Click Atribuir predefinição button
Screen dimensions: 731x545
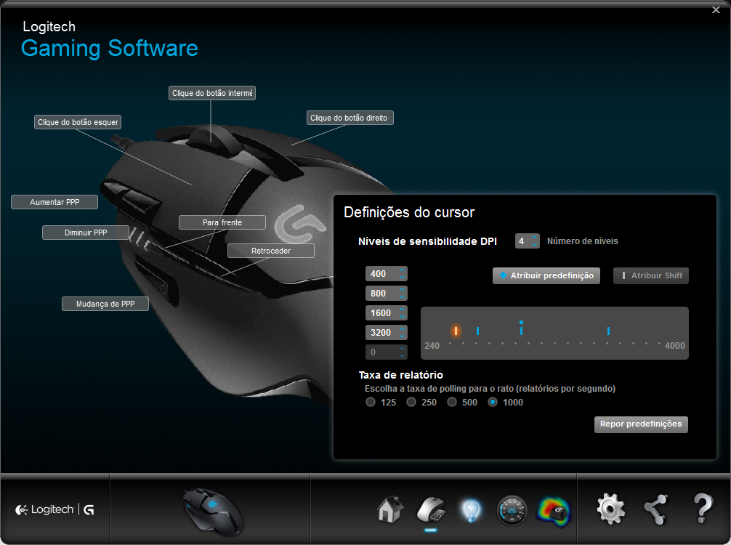point(546,275)
